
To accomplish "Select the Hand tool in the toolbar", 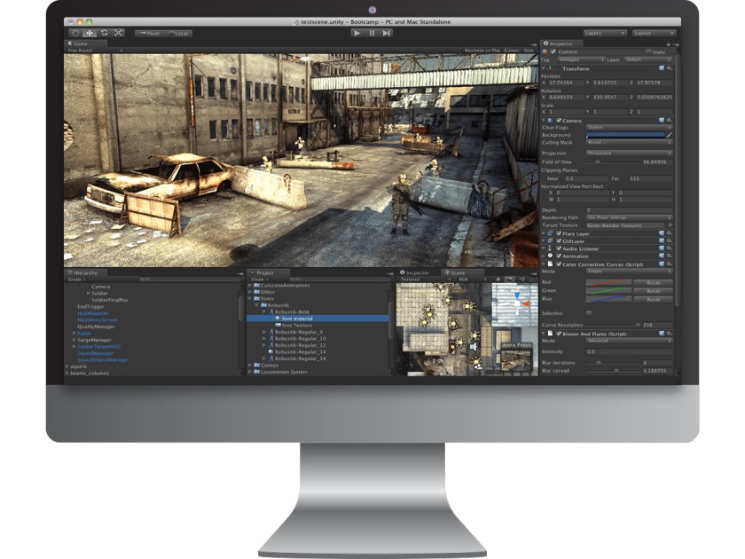I will 75,33.
